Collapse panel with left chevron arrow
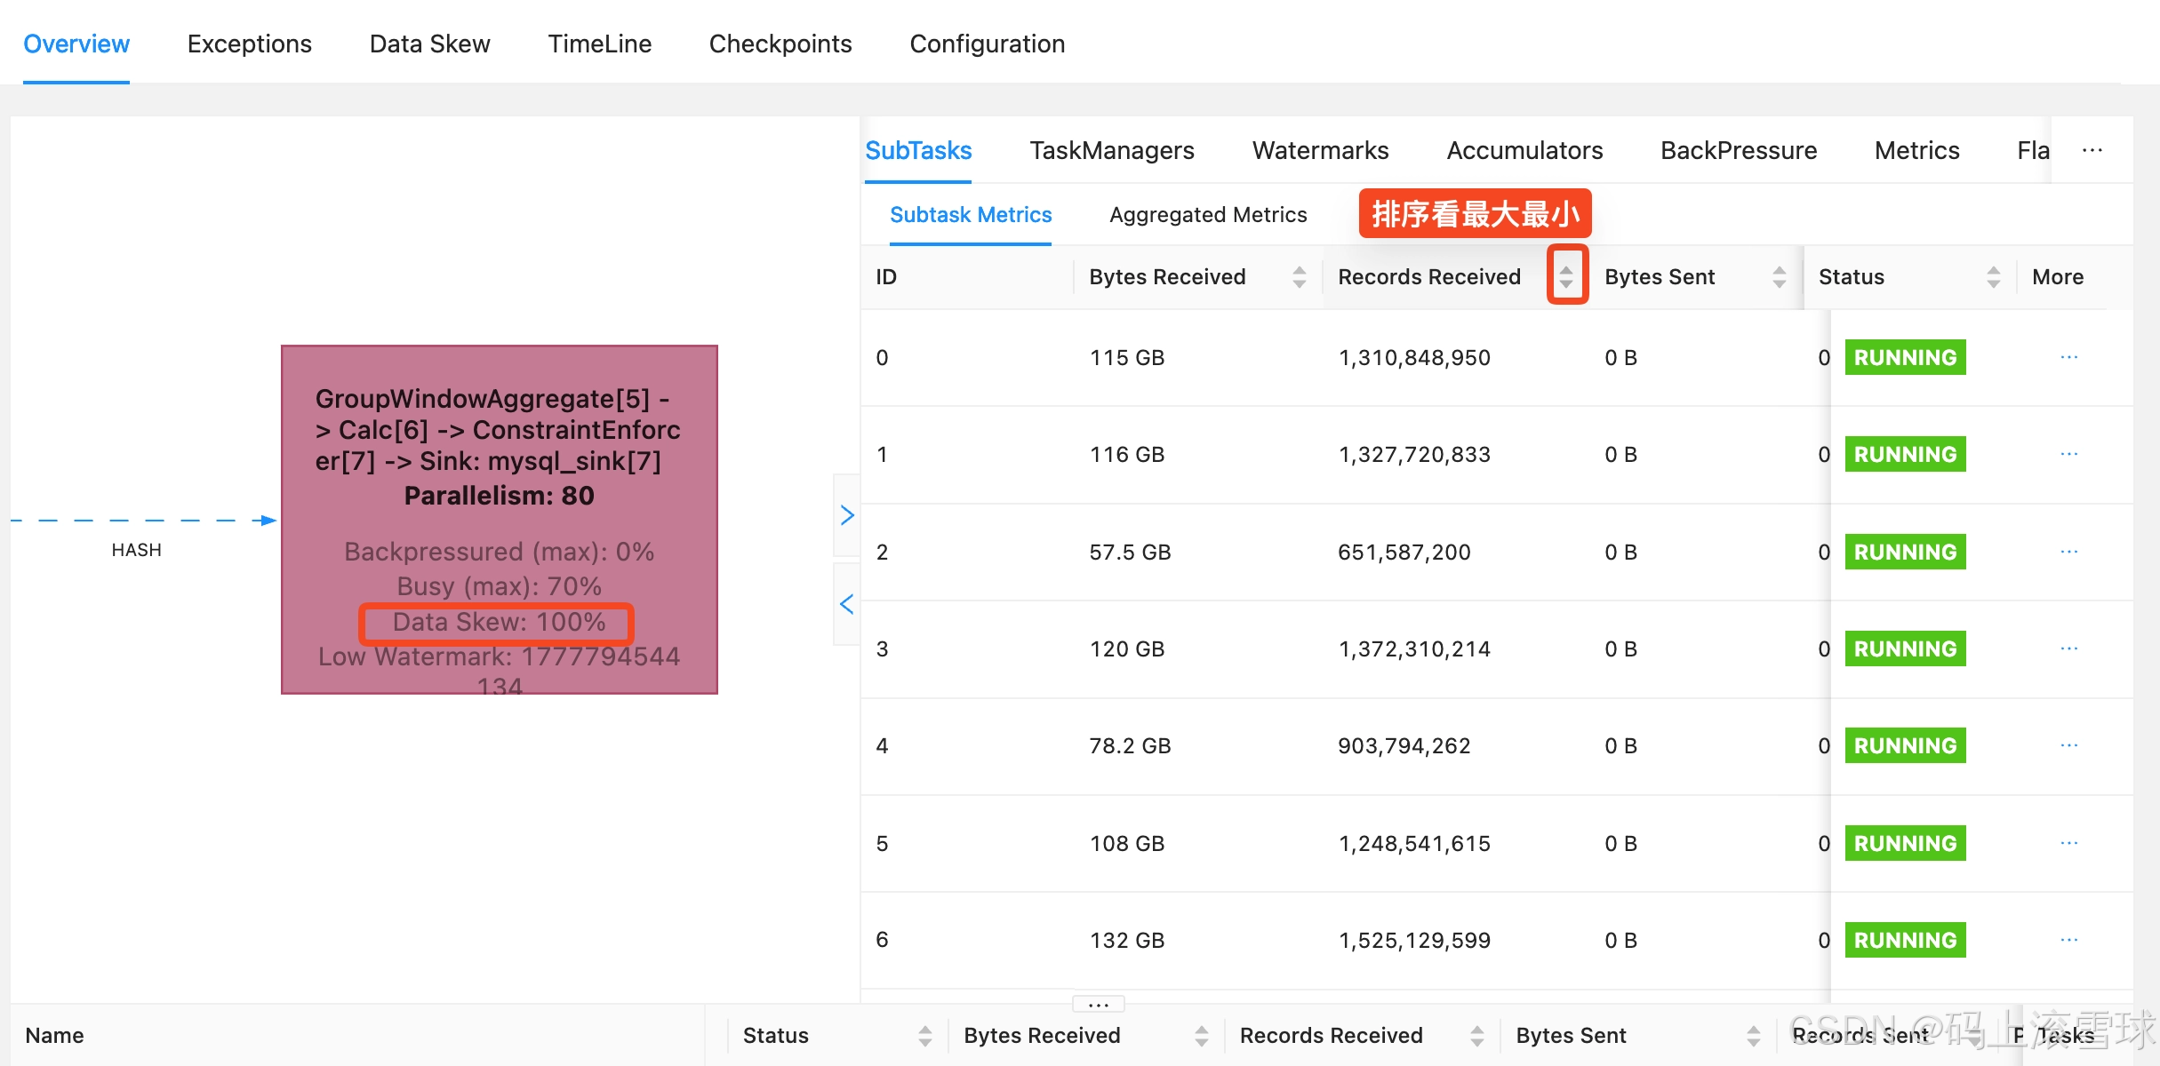 point(847,604)
